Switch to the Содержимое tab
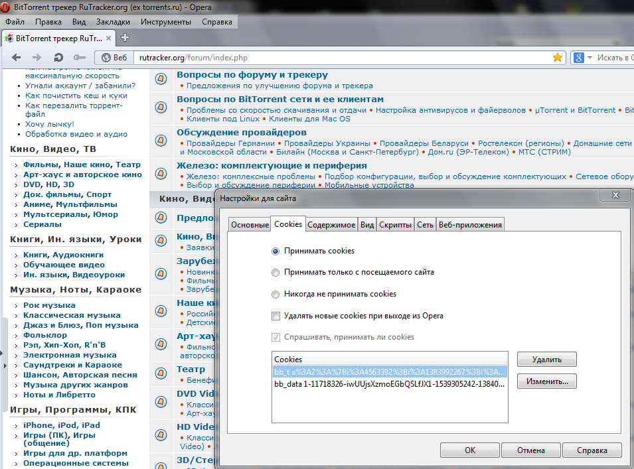Screen dimensions: 634x469 coord(331,225)
